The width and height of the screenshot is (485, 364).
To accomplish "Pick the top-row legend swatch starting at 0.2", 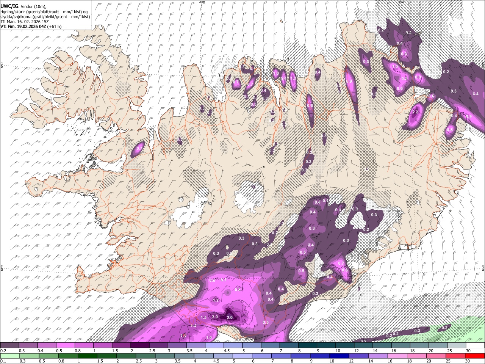I will [9, 345].
